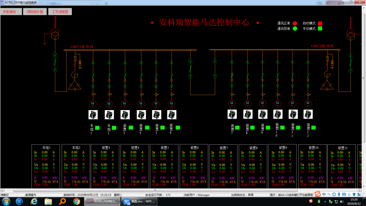Switch to the ACREL2000 taskbar window
Screen dimensions: 366x206
(x=102, y=201)
